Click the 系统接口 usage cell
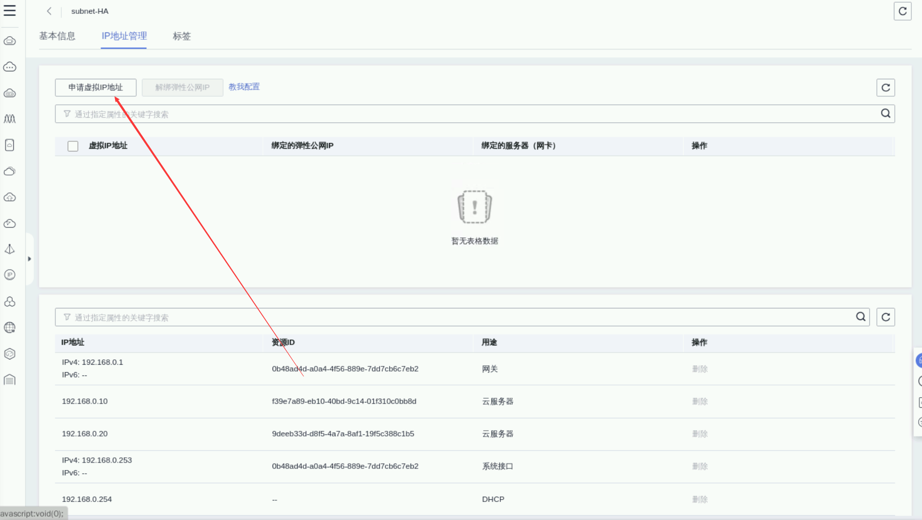The width and height of the screenshot is (922, 520). pyautogui.click(x=498, y=466)
